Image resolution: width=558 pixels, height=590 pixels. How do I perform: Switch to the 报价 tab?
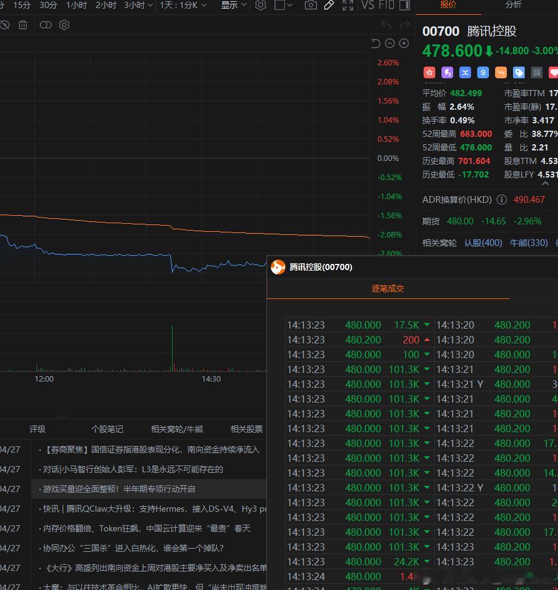point(448,4)
